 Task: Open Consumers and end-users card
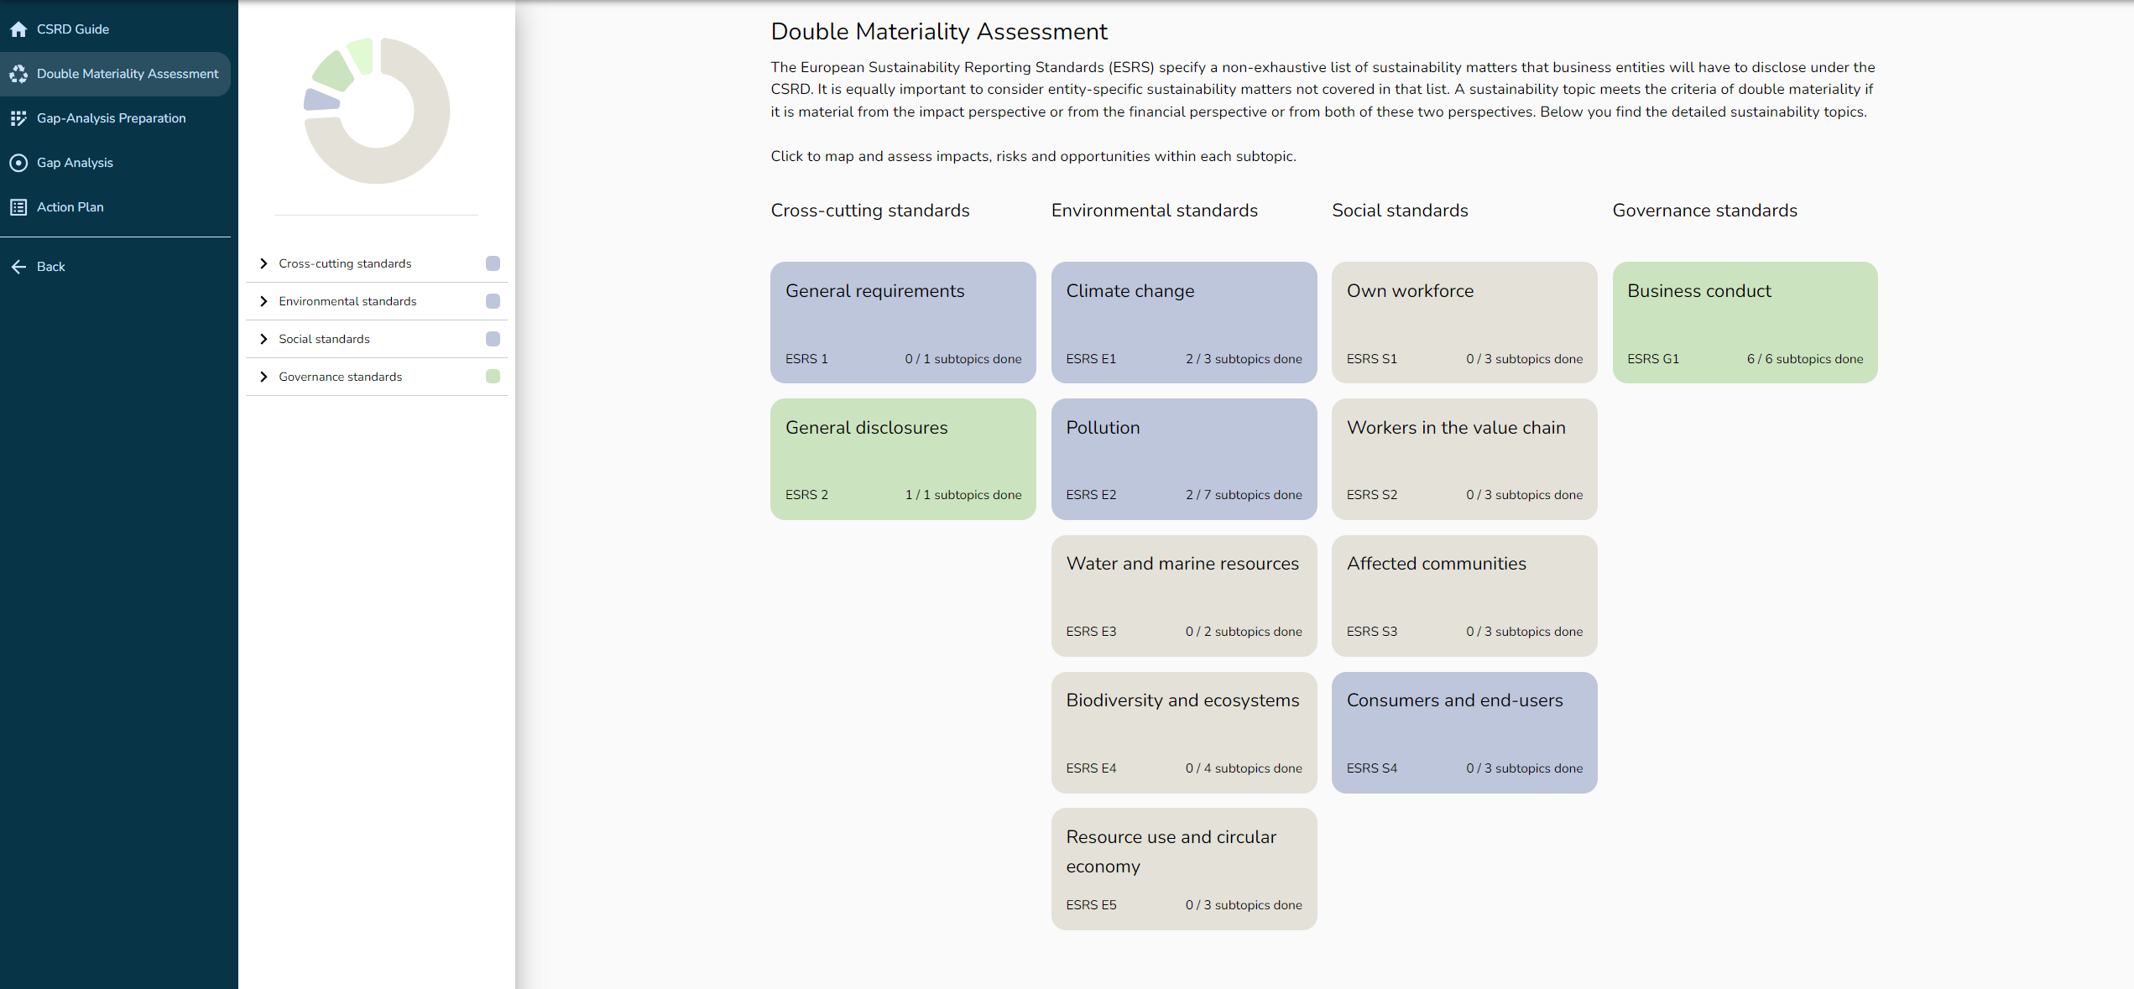(1464, 732)
